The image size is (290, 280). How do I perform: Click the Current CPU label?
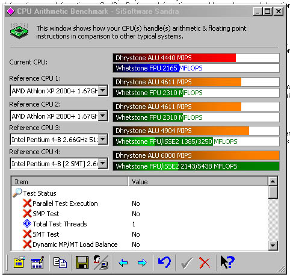click(28, 62)
